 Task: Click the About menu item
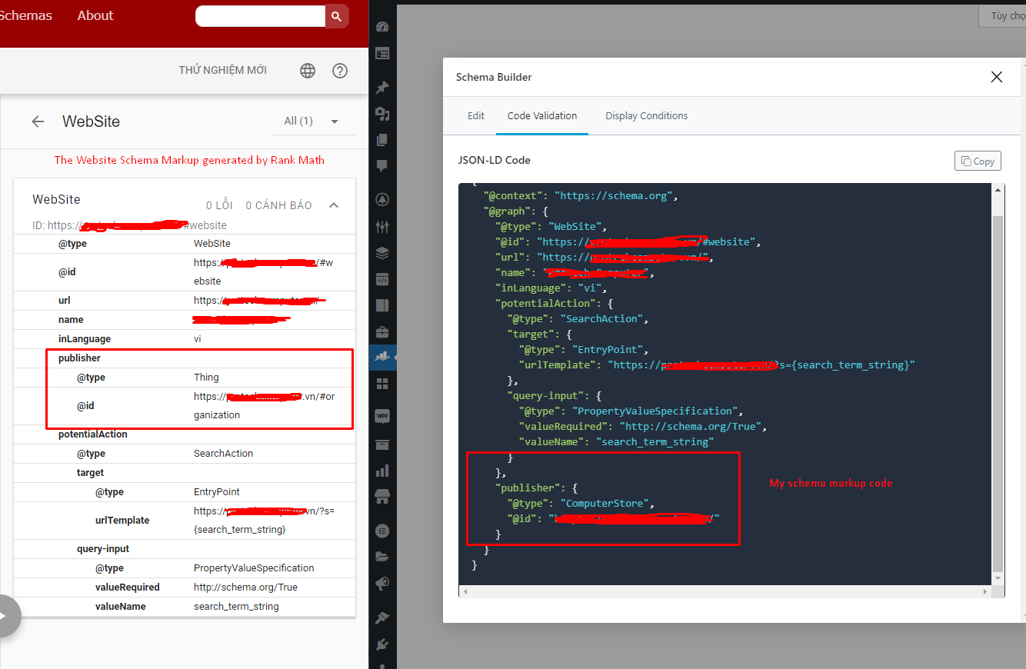tap(95, 16)
